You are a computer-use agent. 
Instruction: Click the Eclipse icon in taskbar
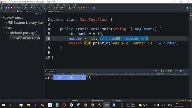[107, 105]
